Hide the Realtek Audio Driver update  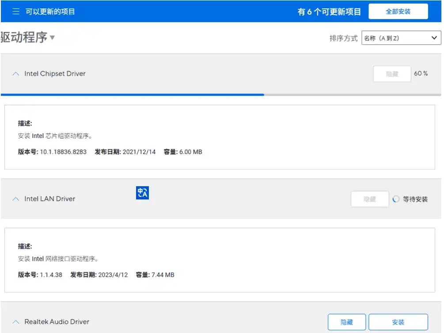pyautogui.click(x=347, y=322)
